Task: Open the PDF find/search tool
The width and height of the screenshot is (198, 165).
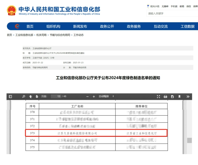Action: 24,97
